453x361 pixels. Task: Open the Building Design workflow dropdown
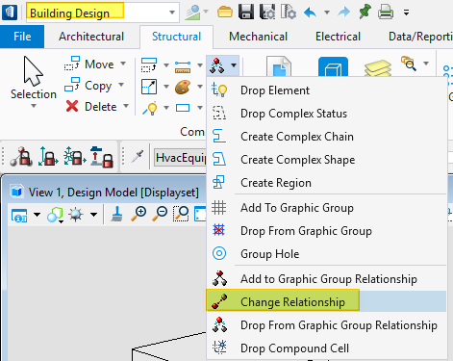[x=172, y=13]
